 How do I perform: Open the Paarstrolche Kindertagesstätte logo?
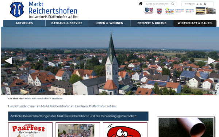[180, 11]
